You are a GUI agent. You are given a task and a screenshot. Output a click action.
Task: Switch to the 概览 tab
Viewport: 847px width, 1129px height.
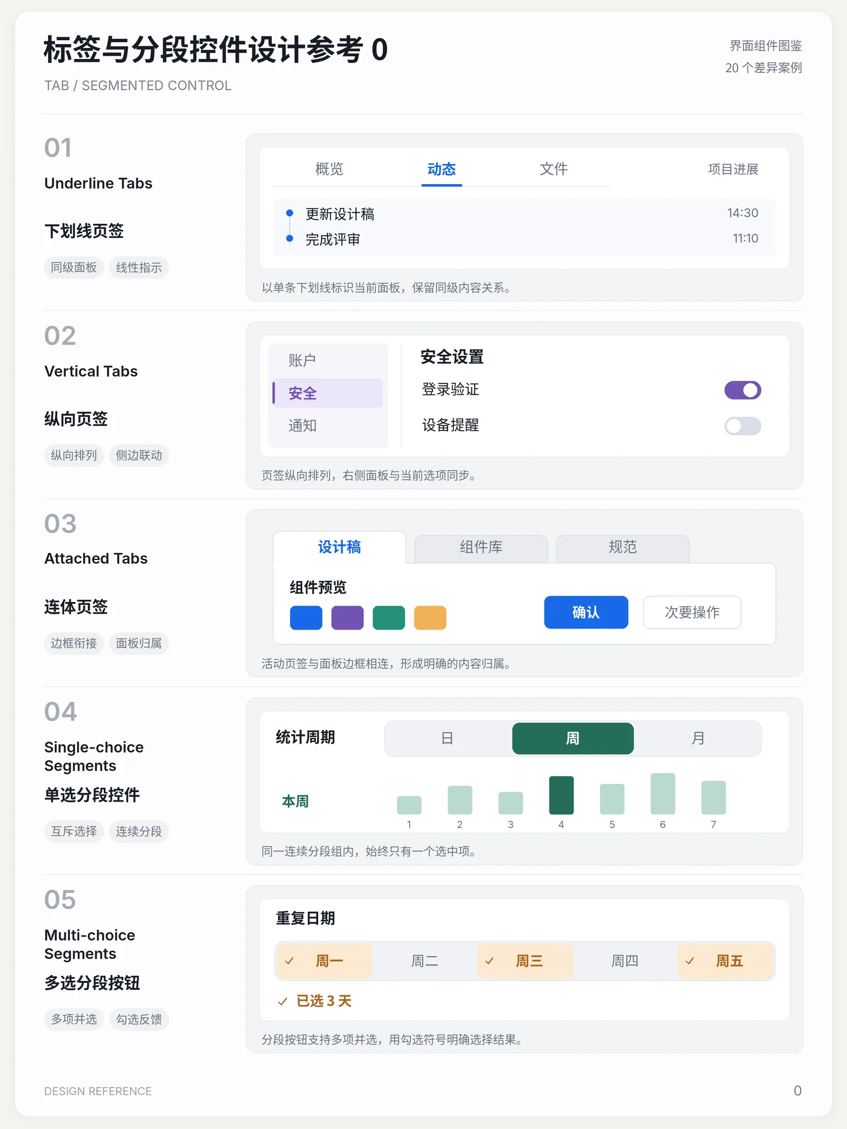[329, 169]
